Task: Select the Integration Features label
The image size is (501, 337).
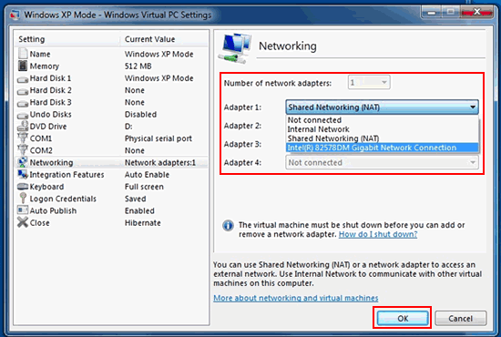Action: point(66,175)
